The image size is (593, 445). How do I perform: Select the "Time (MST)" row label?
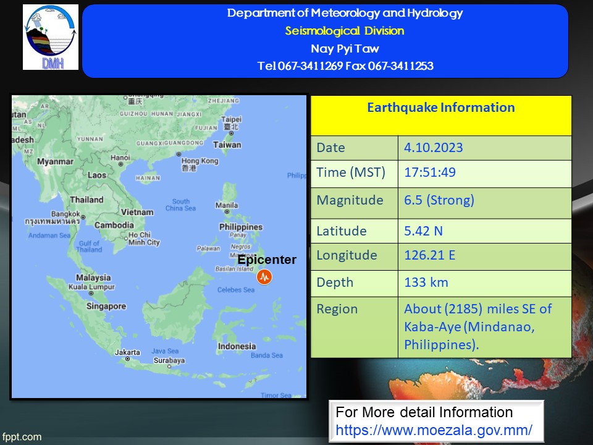pyautogui.click(x=351, y=172)
